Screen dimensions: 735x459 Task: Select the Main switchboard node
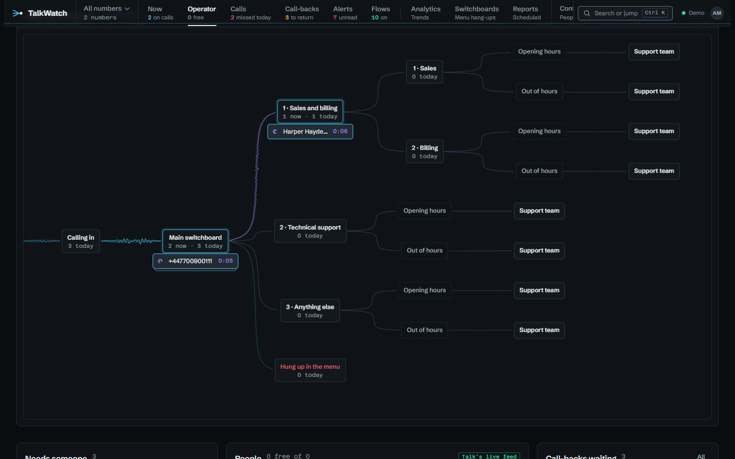[x=195, y=241]
